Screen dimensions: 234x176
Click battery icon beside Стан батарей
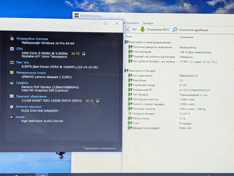pos(130,52)
